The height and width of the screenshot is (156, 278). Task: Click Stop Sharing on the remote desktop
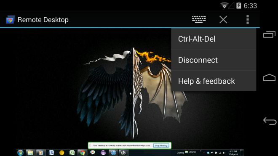tap(161, 145)
